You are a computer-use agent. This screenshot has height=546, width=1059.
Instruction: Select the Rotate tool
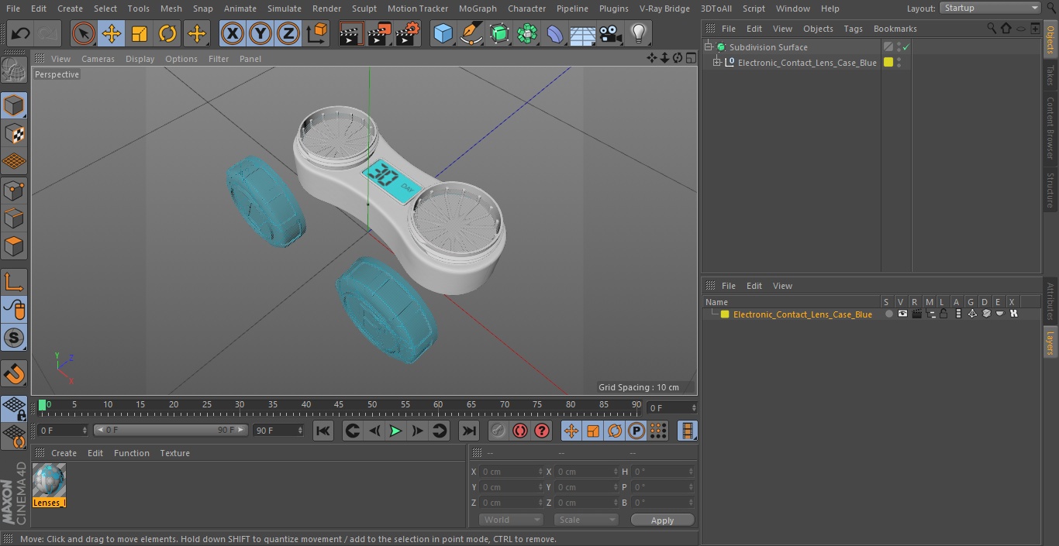[x=167, y=34]
